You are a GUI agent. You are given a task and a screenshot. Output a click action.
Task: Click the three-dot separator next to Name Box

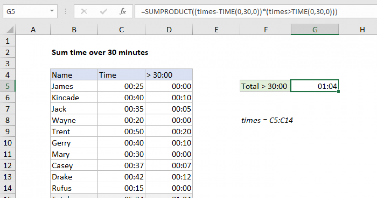click(x=65, y=11)
